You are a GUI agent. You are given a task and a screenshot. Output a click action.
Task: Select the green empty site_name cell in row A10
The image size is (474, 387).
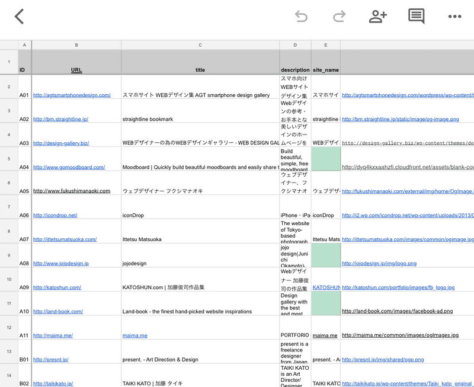[325, 303]
